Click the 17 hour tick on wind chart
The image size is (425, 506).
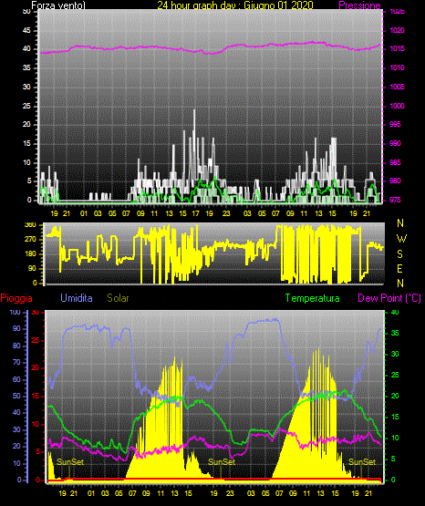[195, 213]
